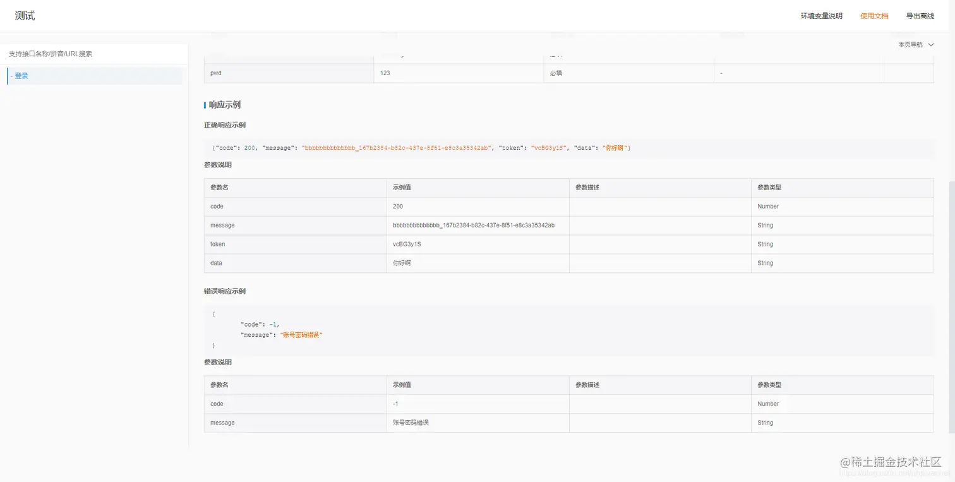Image resolution: width=955 pixels, height=482 pixels.
Task: Click the "message": "账号密码错误" JSON line
Action: pos(282,335)
